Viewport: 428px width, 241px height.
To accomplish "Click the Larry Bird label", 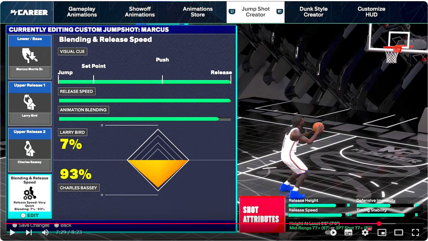I will (72, 132).
